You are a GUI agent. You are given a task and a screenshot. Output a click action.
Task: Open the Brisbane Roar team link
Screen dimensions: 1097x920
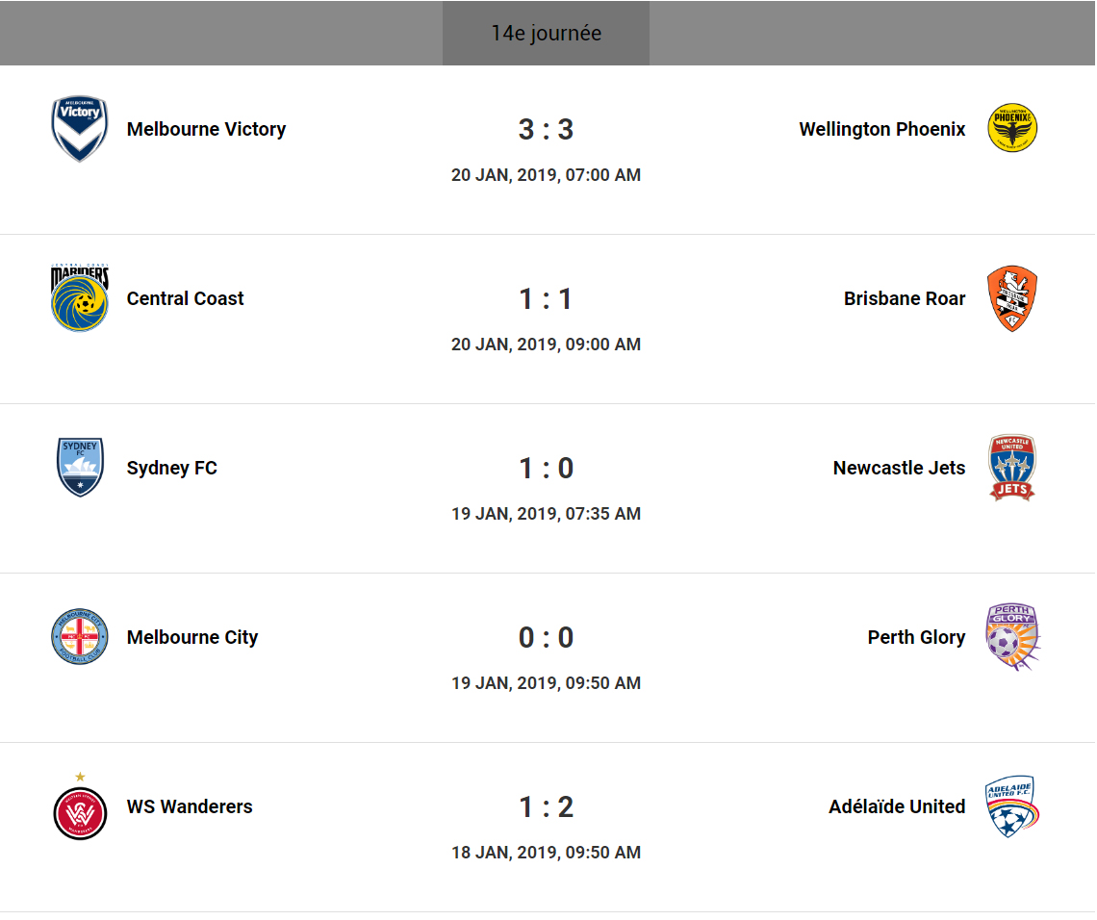coord(905,298)
